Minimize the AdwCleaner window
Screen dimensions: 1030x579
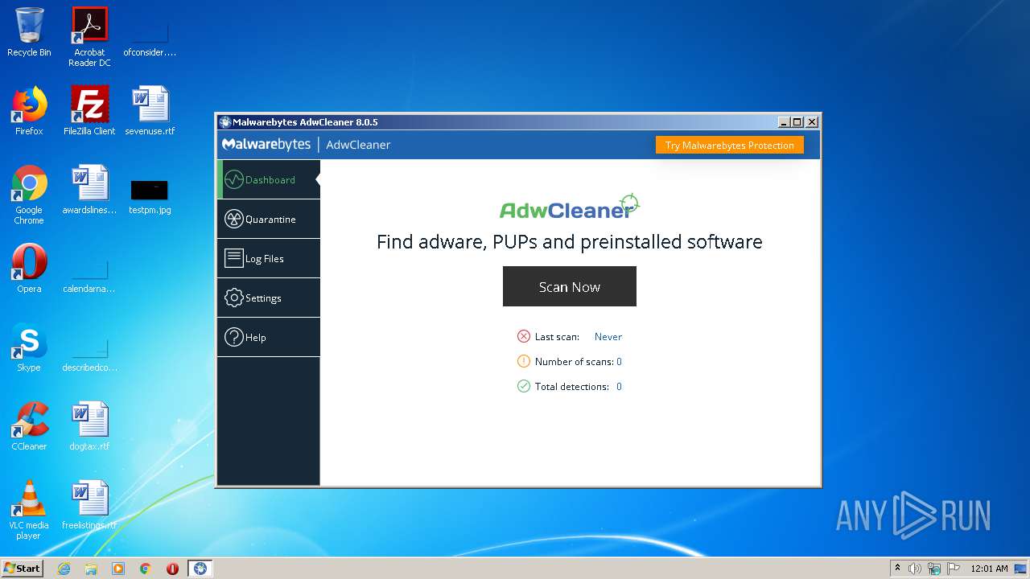pos(784,122)
